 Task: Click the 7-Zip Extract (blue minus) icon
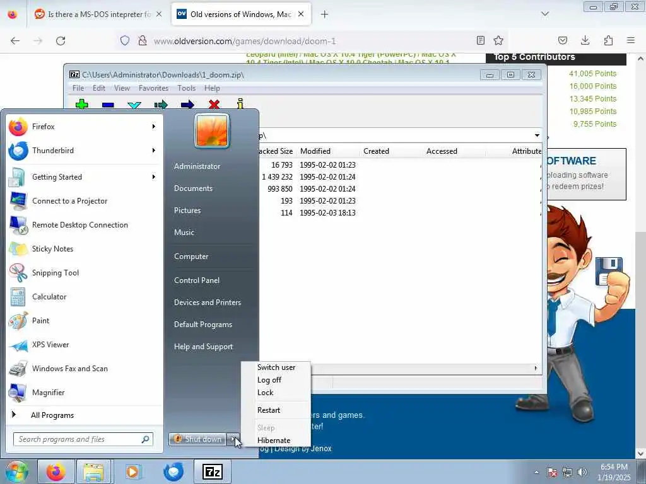pos(108,105)
